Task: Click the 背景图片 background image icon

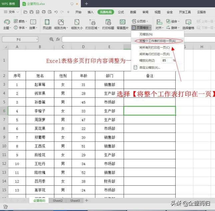Action: (123, 24)
